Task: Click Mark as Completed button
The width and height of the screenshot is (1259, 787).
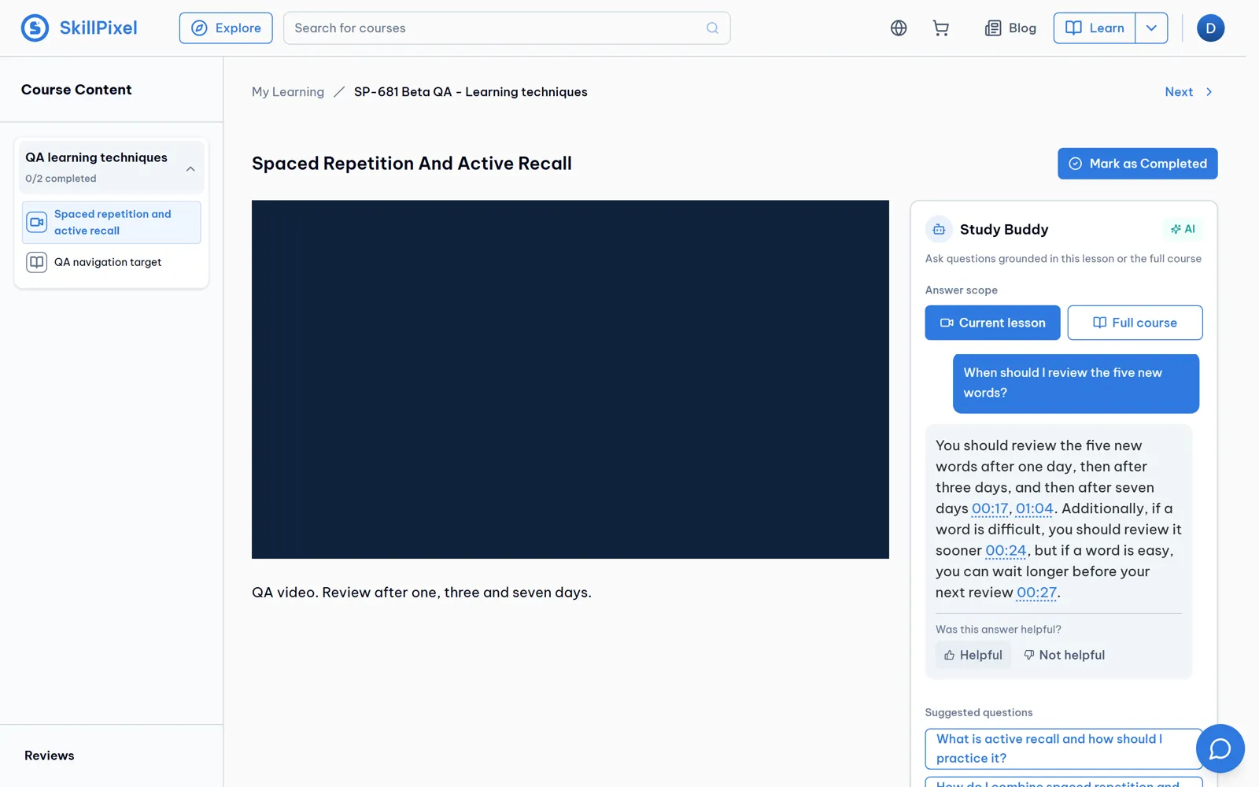Action: tap(1137, 164)
